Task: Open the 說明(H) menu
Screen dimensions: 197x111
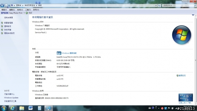Action: coord(36,10)
